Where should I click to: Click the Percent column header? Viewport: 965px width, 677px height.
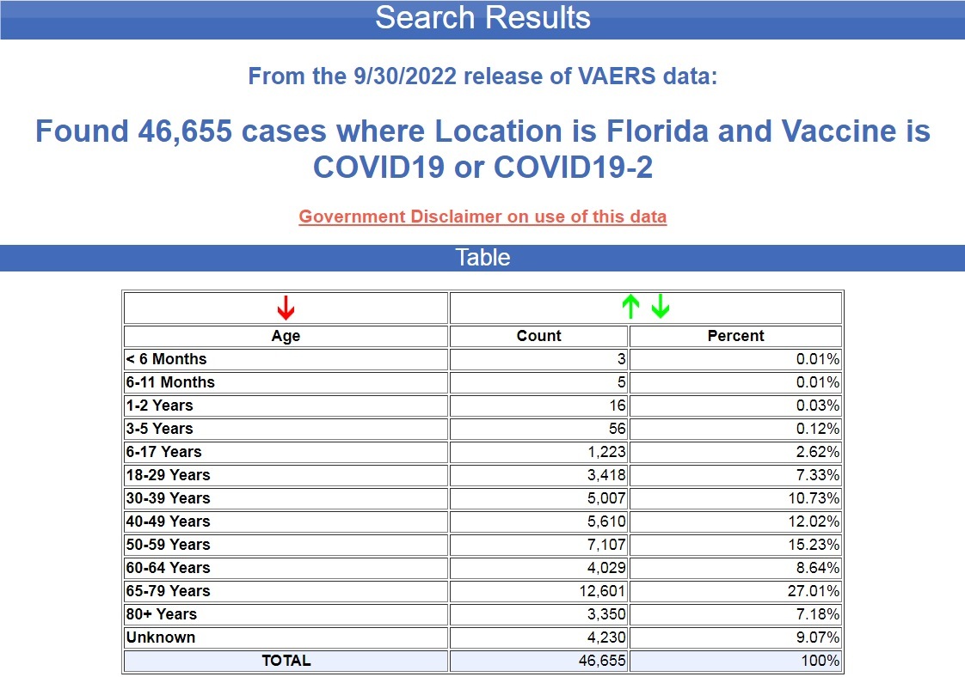[735, 336]
